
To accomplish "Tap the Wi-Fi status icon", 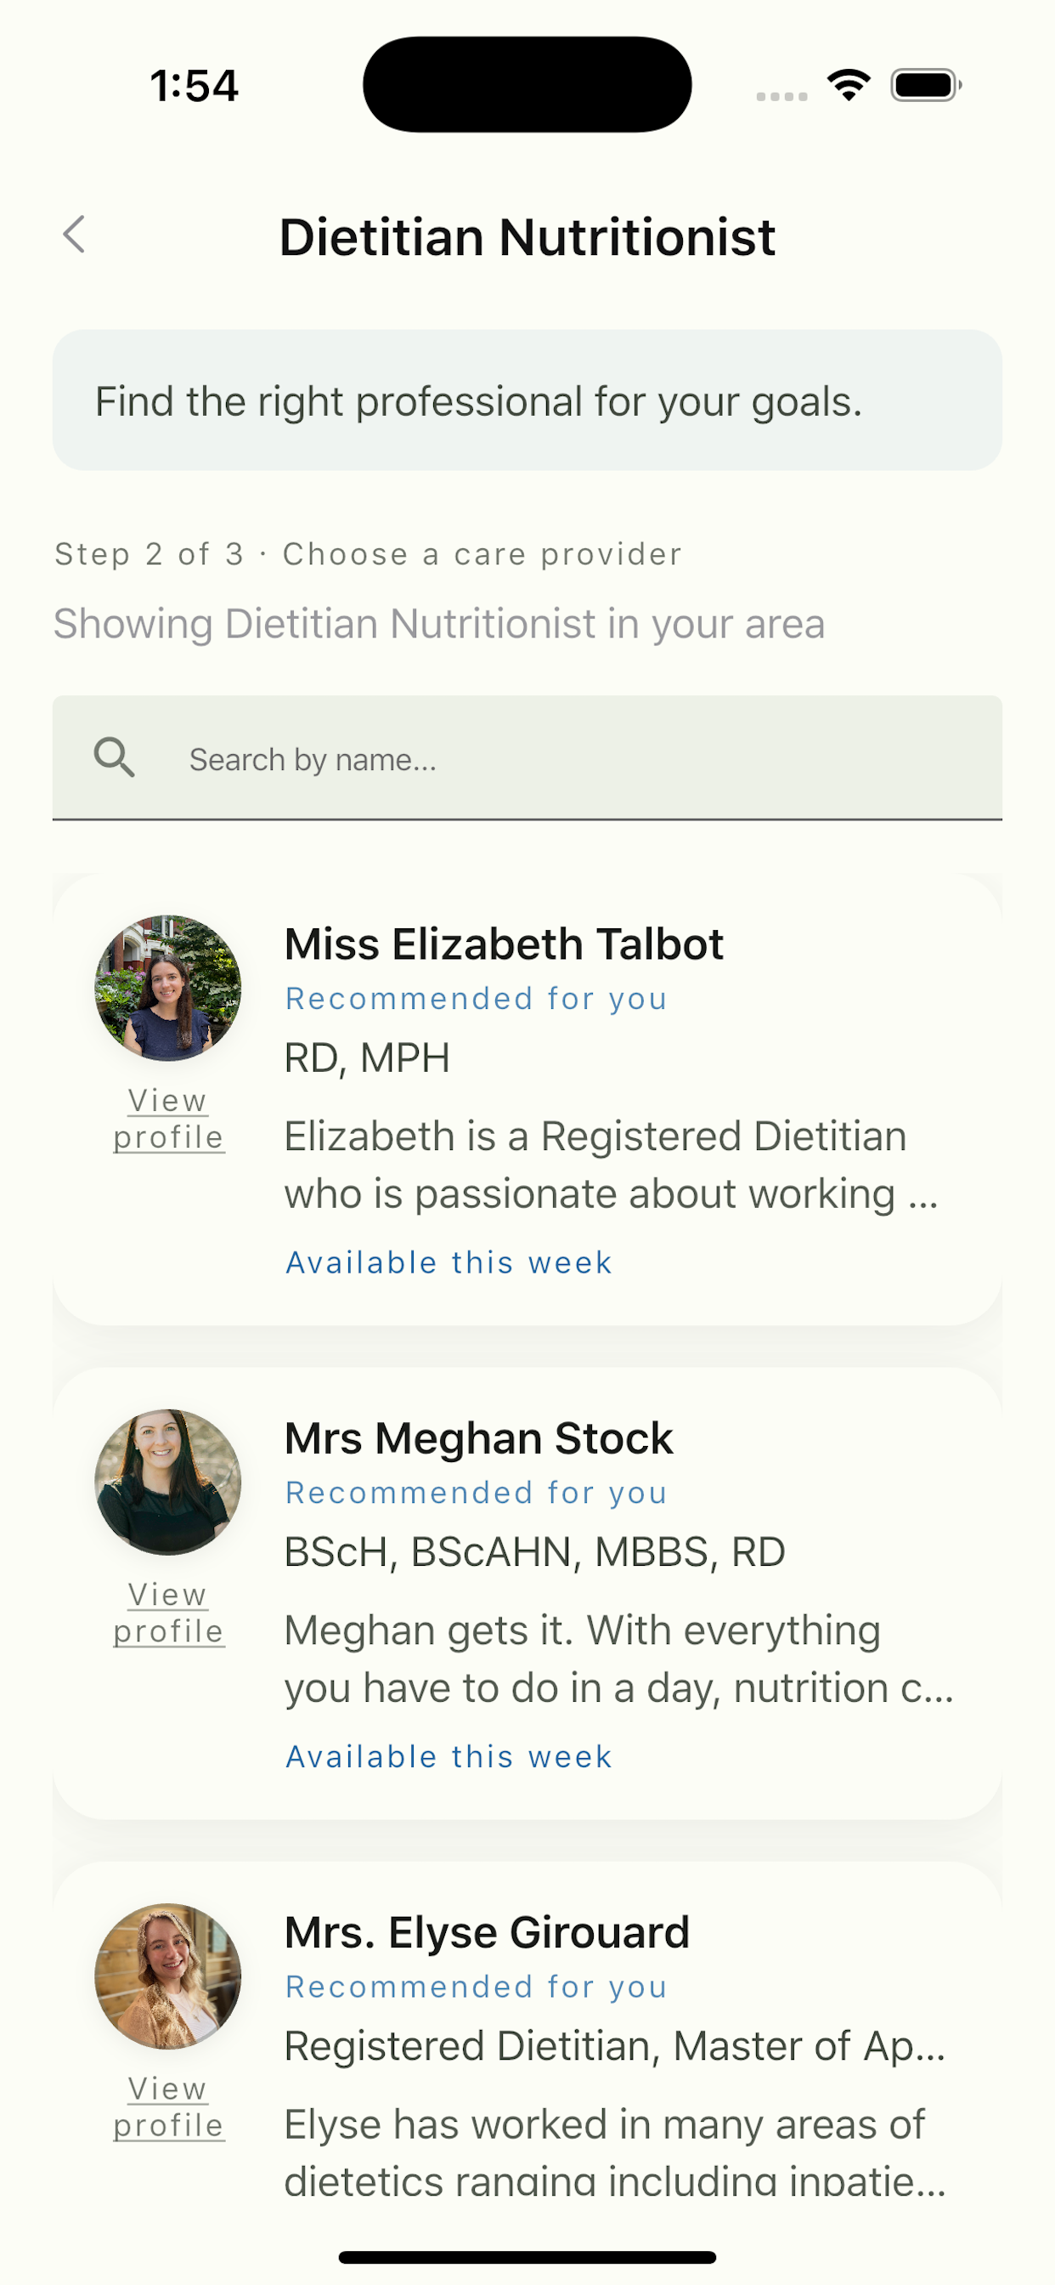I will 848,85.
